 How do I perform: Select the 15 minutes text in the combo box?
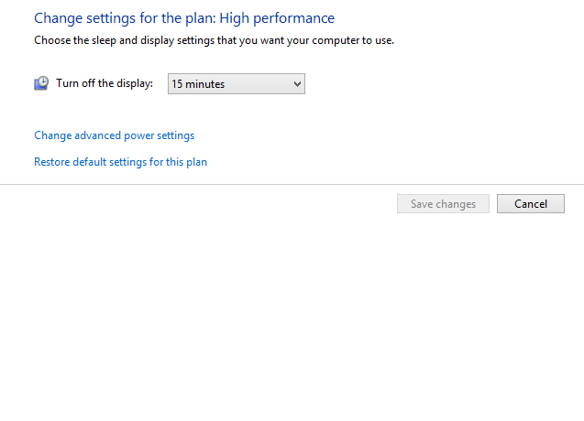pos(198,84)
